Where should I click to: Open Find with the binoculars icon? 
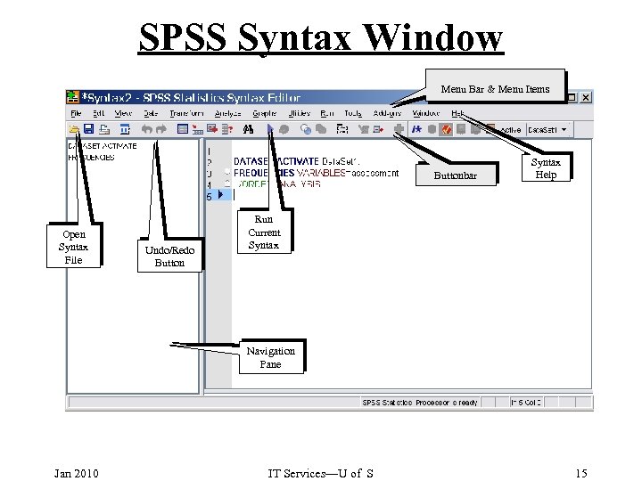(248, 130)
